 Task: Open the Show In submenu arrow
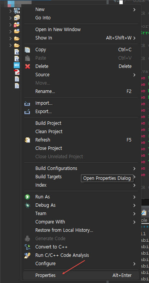134,38
